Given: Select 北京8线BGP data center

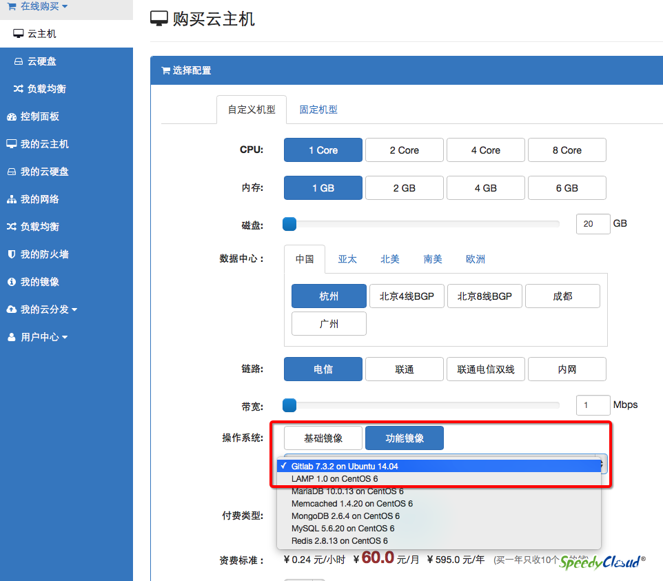Looking at the screenshot, I should [x=484, y=296].
